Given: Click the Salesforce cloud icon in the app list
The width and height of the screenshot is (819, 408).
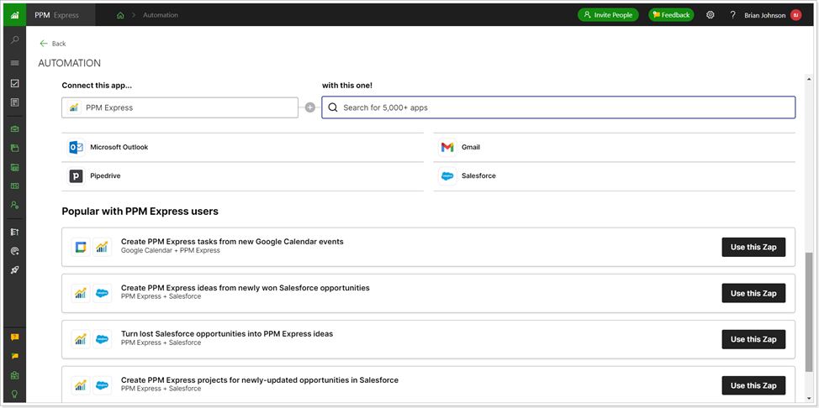Looking at the screenshot, I should point(447,176).
